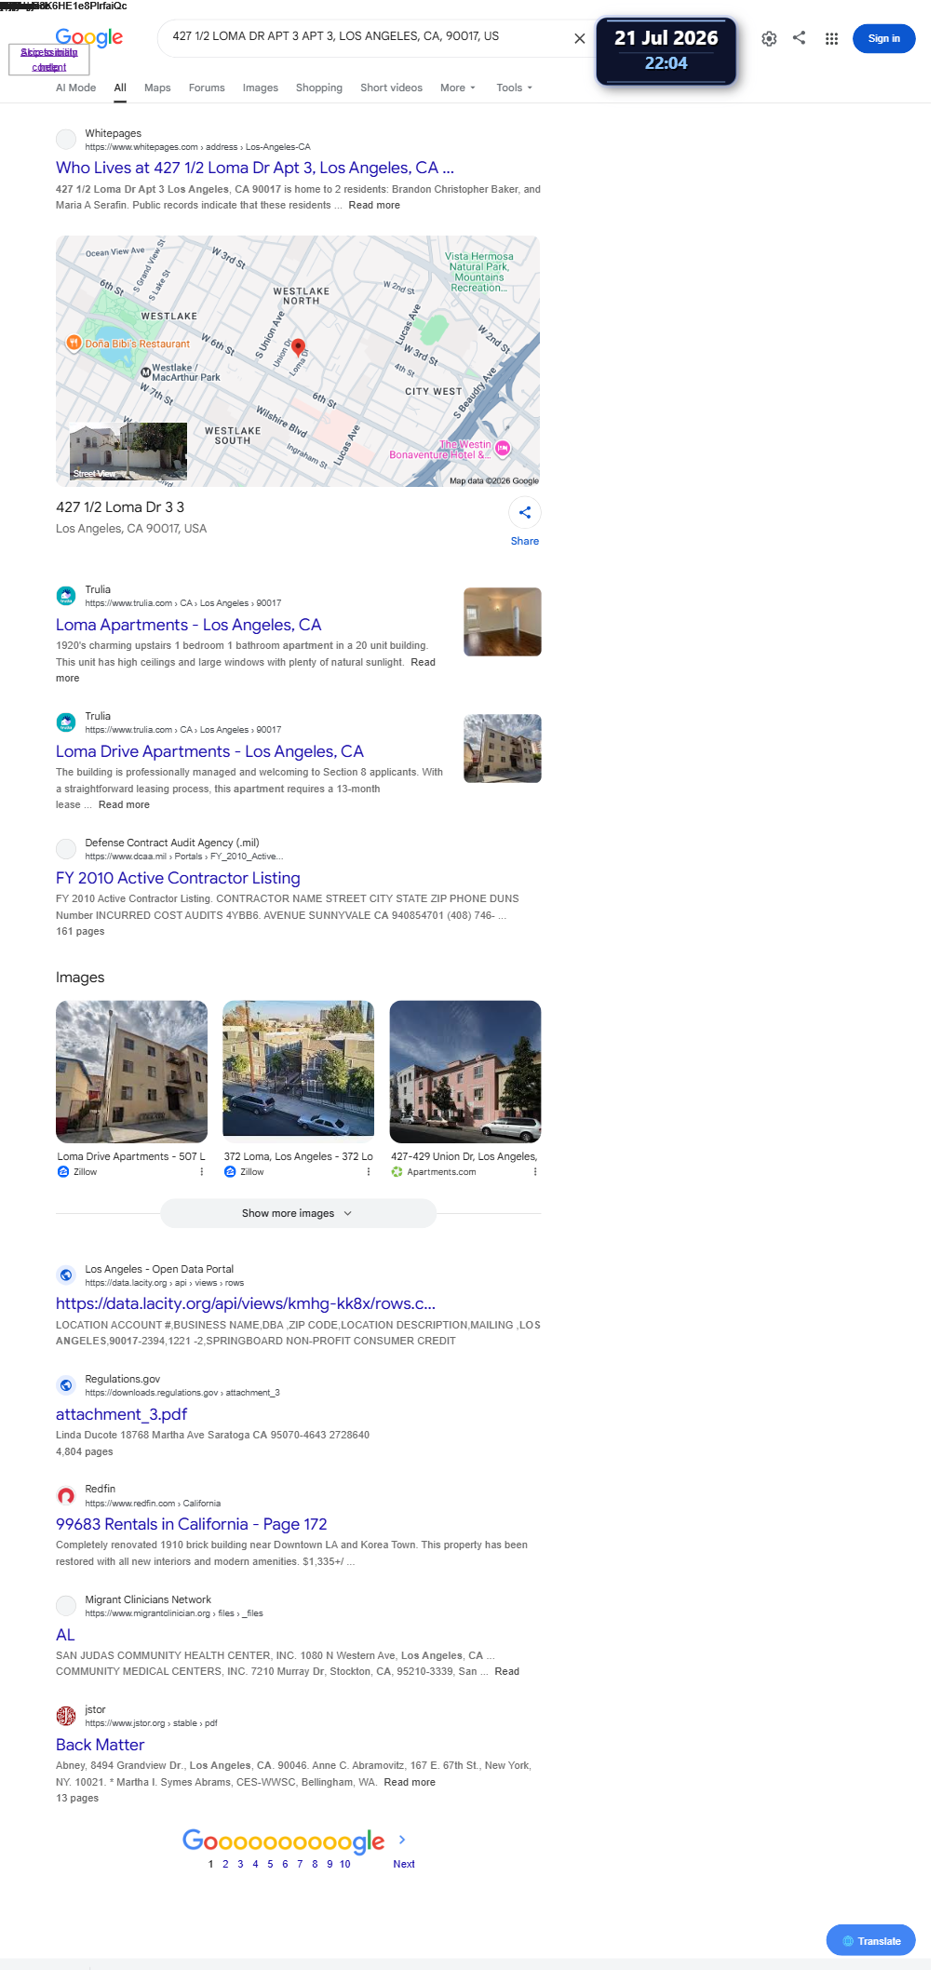
Task: Click the red map pin marker
Action: click(x=298, y=347)
